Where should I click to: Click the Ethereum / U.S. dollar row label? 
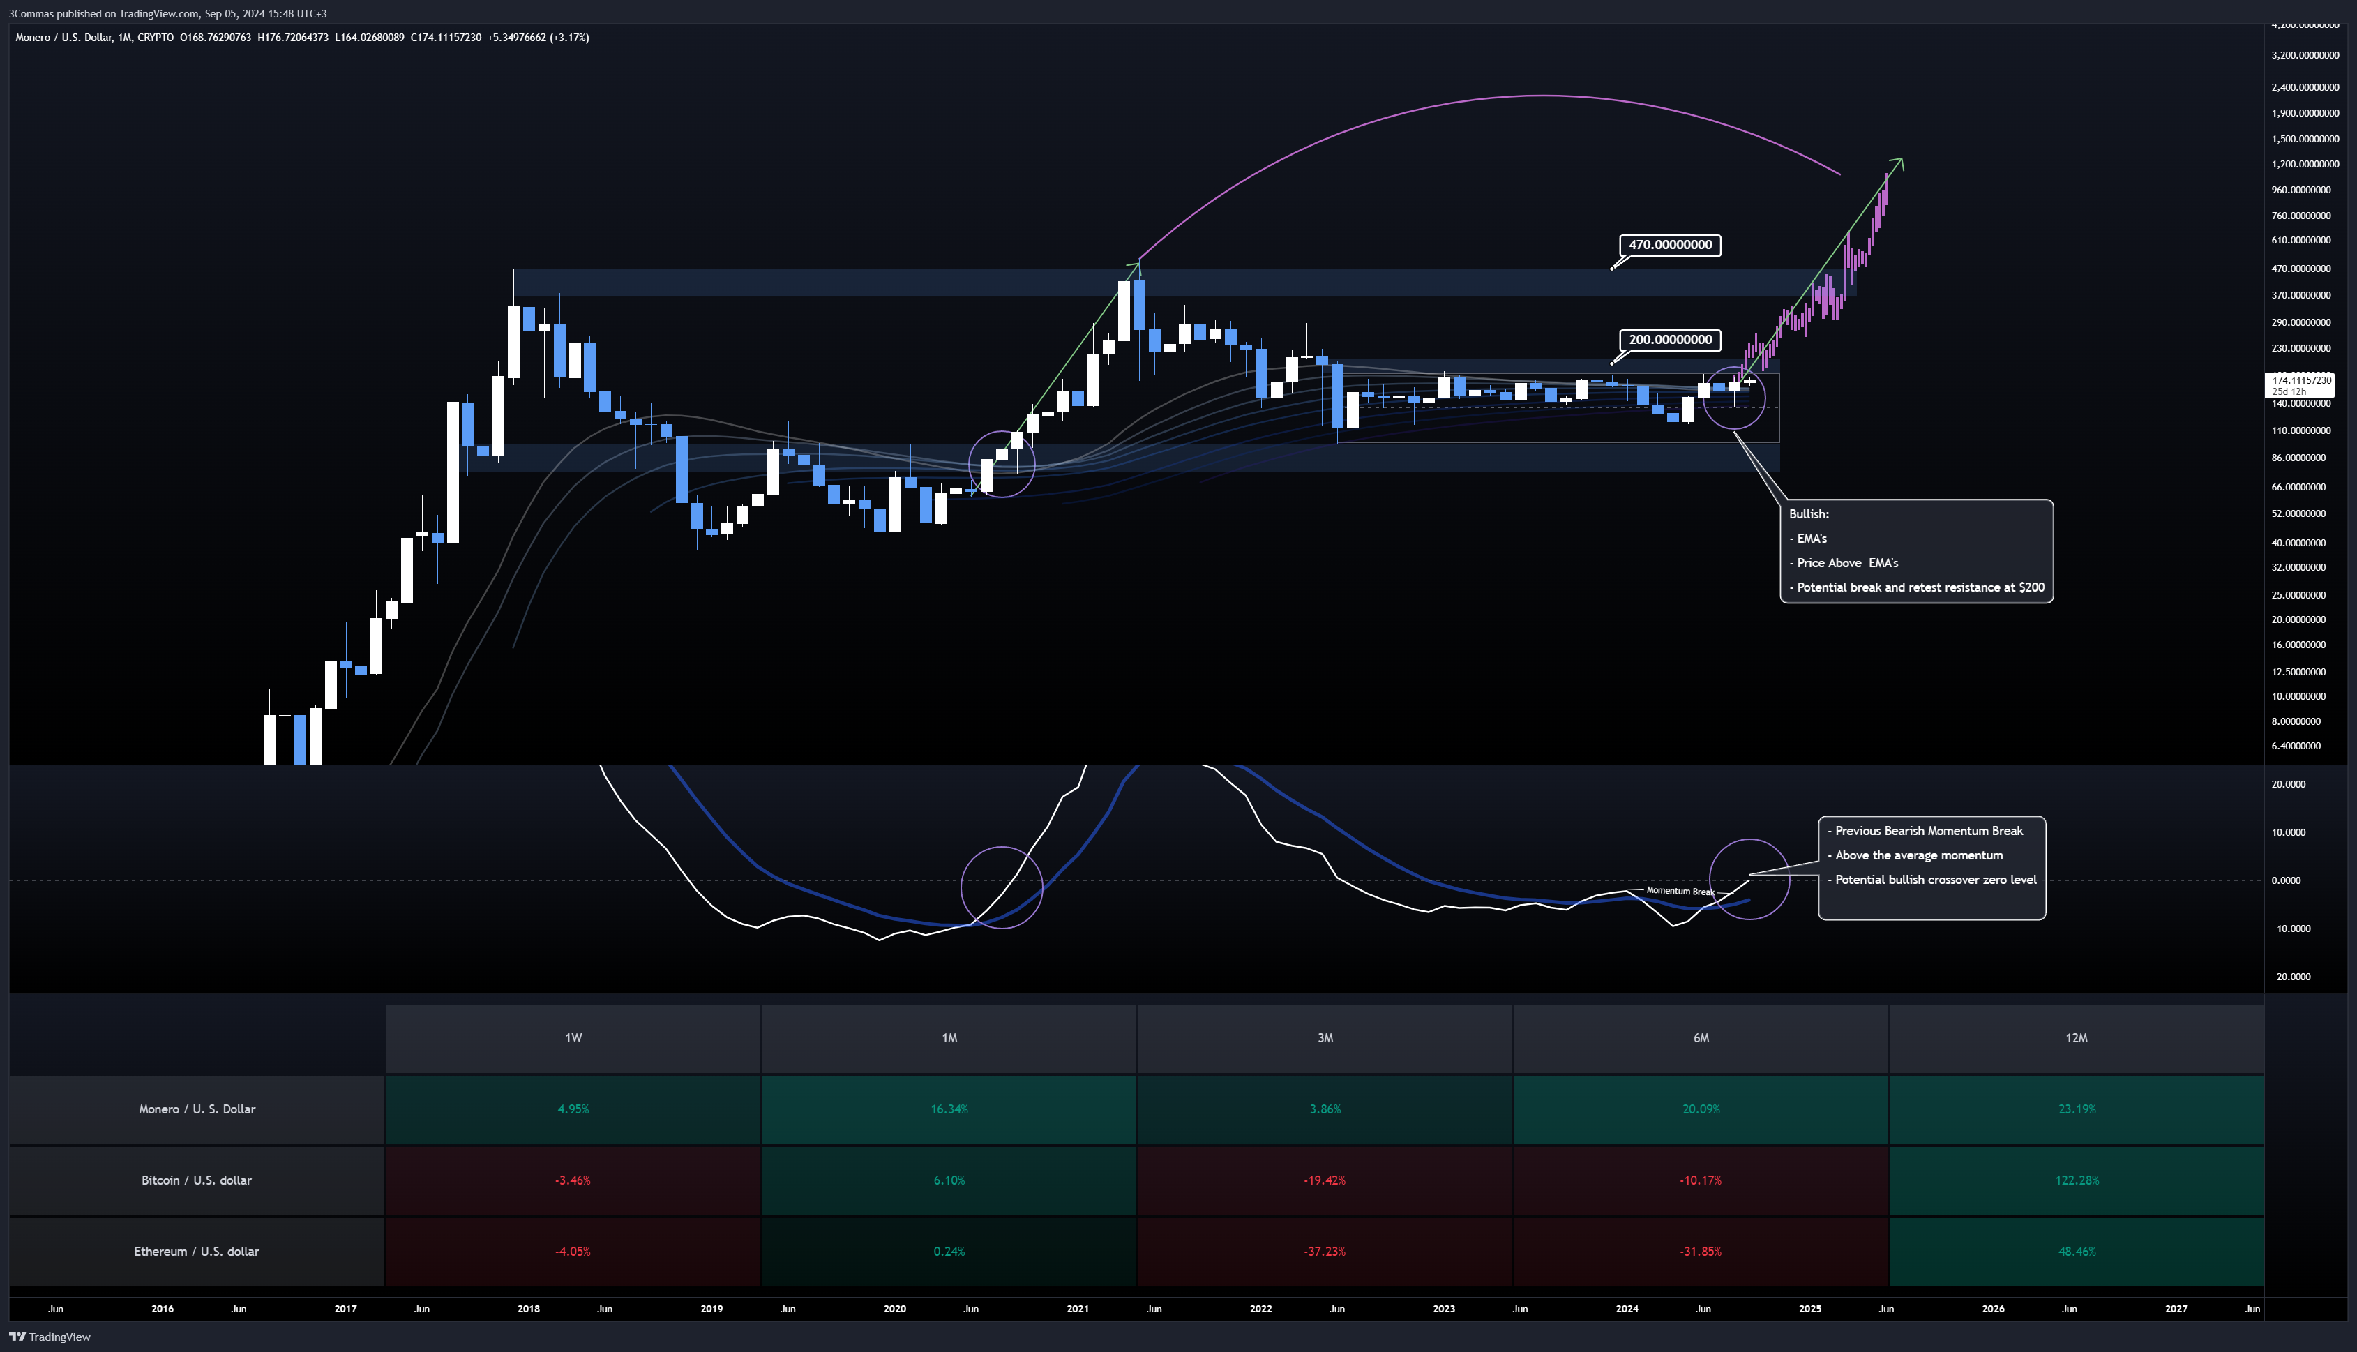(x=197, y=1252)
